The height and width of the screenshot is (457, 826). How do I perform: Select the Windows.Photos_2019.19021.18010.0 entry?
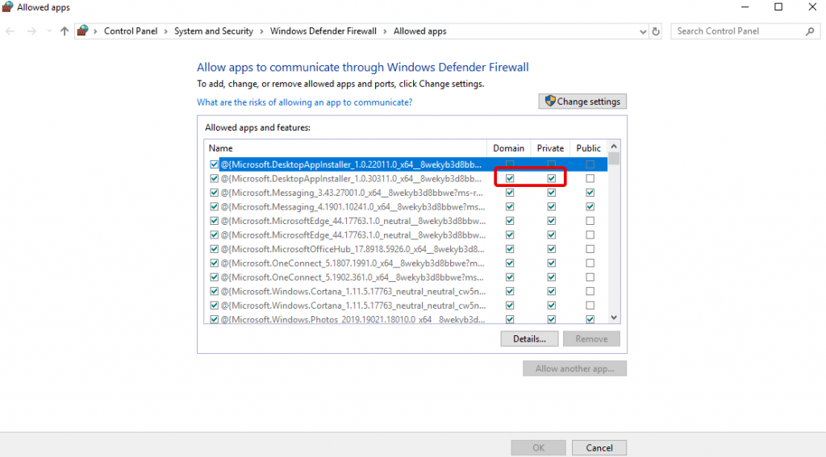(353, 319)
